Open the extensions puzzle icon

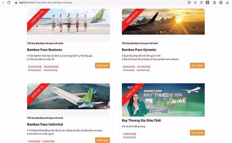pyautogui.click(x=215, y=2)
